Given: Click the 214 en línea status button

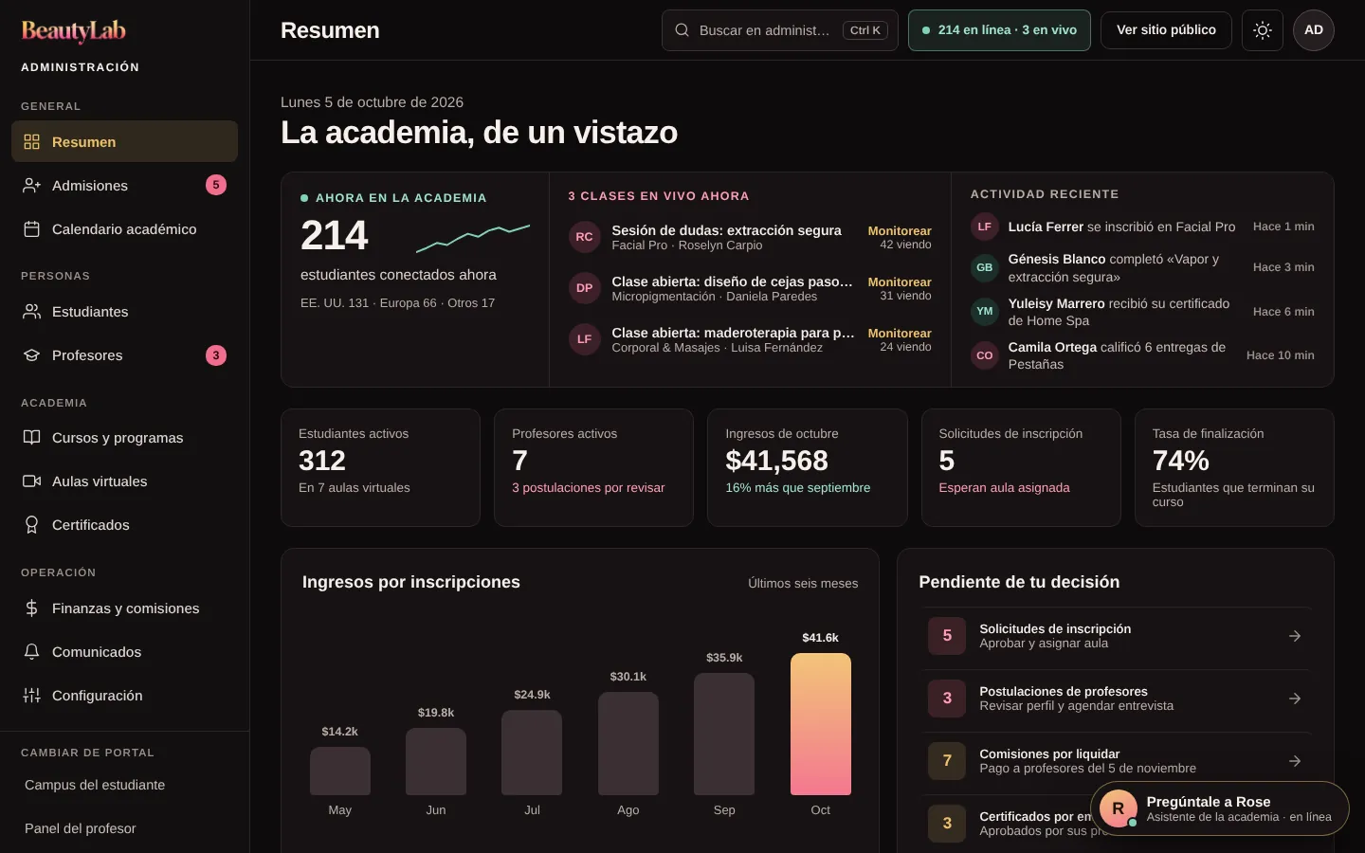Looking at the screenshot, I should click(999, 30).
